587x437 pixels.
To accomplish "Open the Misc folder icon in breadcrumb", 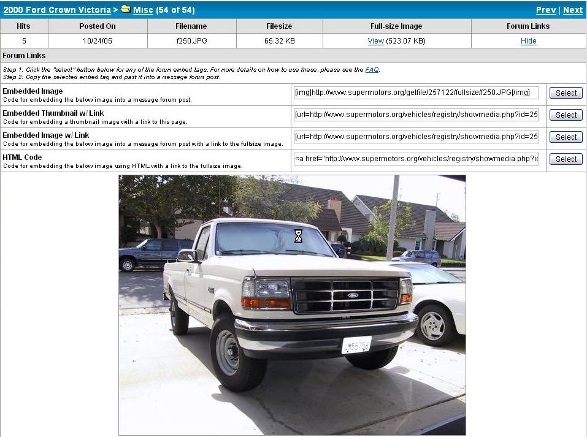I will (x=126, y=9).
